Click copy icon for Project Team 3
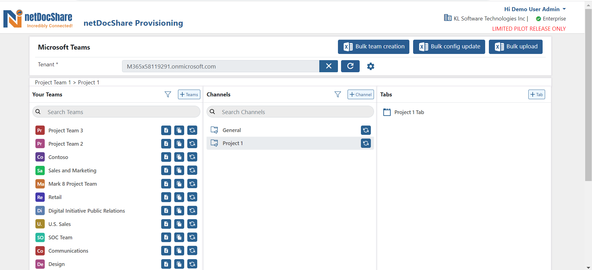 179,130
